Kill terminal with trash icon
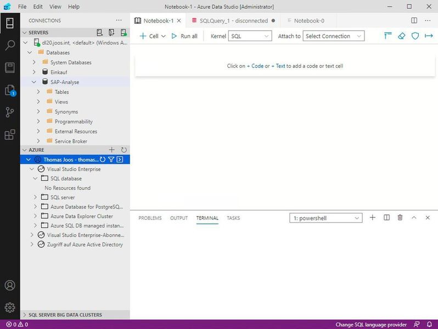This screenshot has width=438, height=329. (x=400, y=217)
